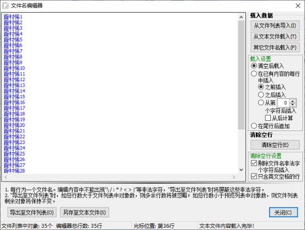Image resolution: width=305 pixels, height=230 pixels.
Task: Click the editor line numbered 10
Action: (x=14, y=68)
